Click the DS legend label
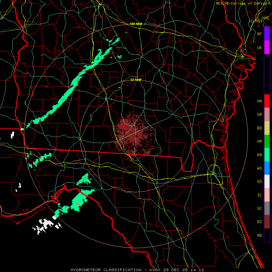This screenshot has height=272, width=272. tap(259, 182)
